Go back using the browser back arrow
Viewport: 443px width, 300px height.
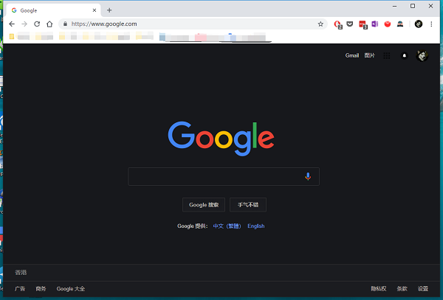pyautogui.click(x=12, y=24)
